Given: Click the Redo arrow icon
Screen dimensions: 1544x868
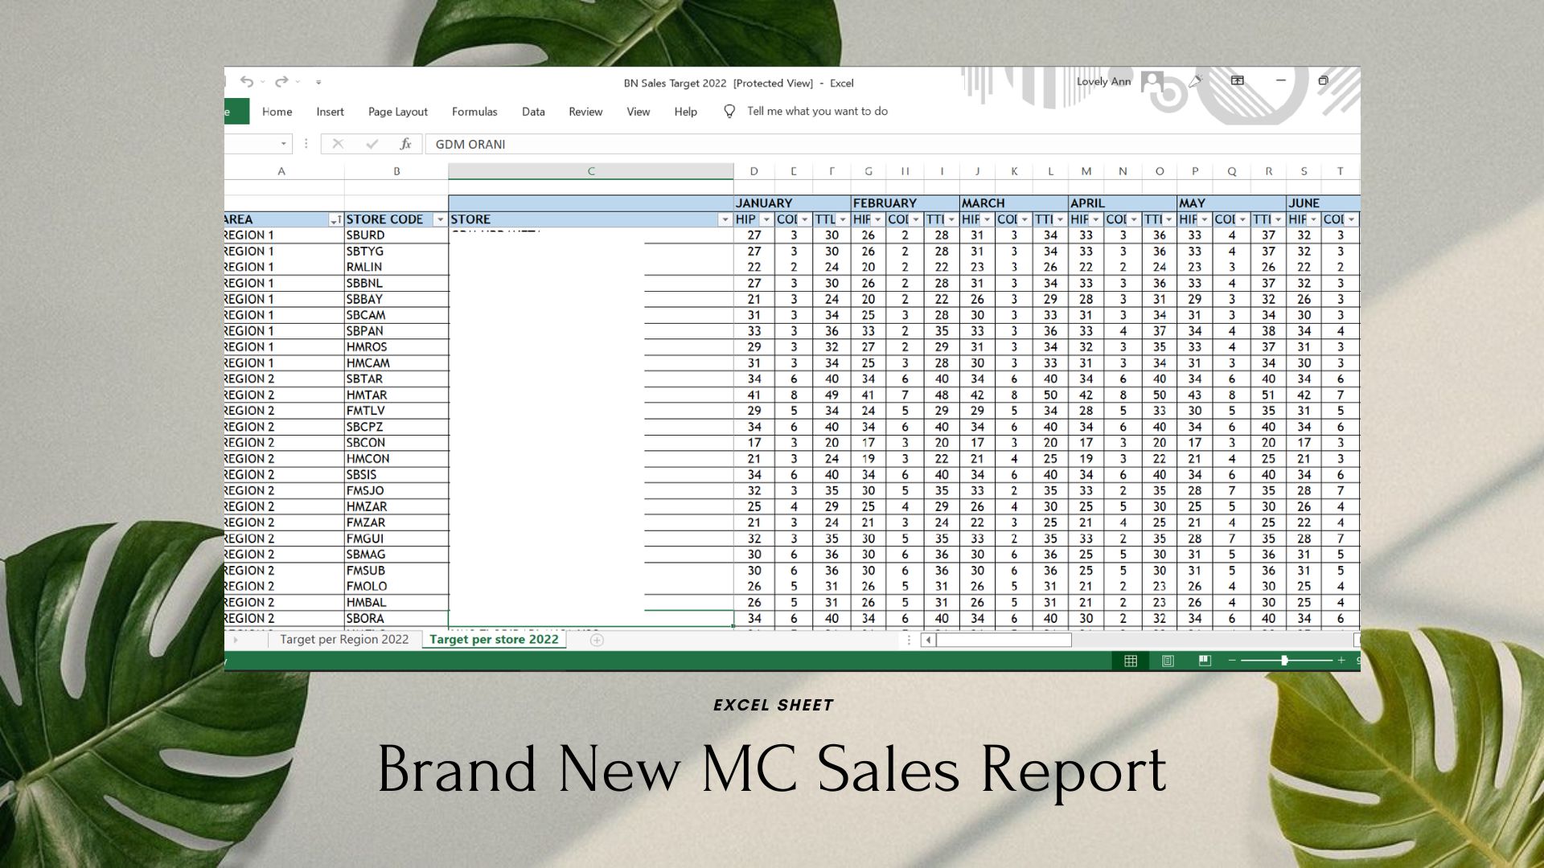Looking at the screenshot, I should 281,82.
